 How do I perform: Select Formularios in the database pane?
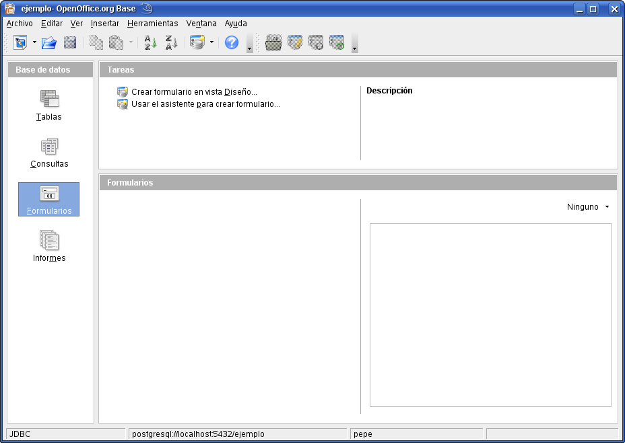49,200
